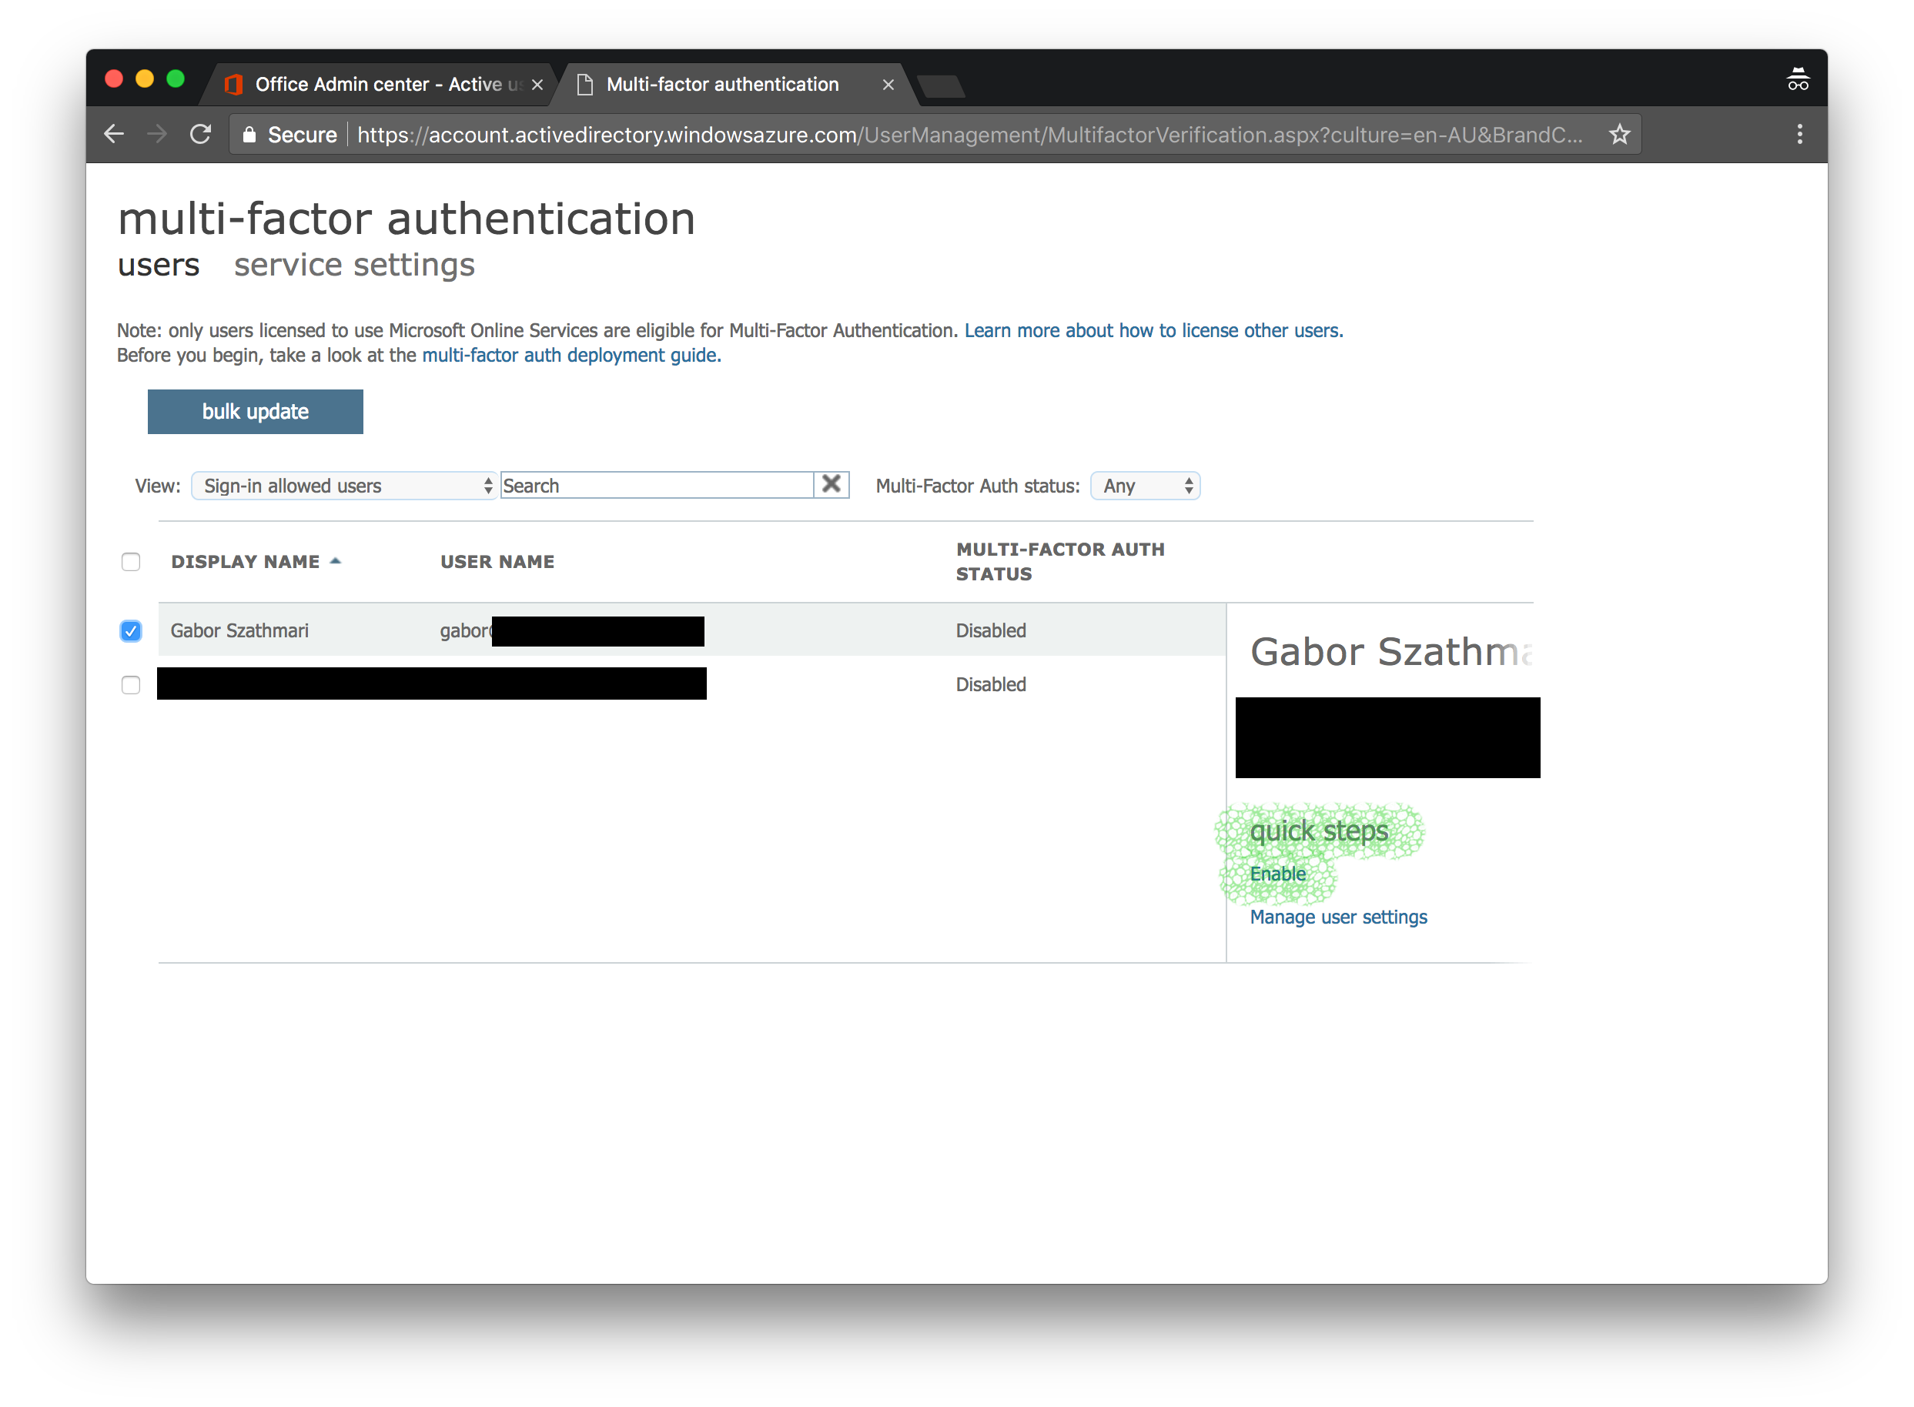Viewport: 1914px width, 1407px height.
Task: Click the bulk update button
Action: [256, 412]
